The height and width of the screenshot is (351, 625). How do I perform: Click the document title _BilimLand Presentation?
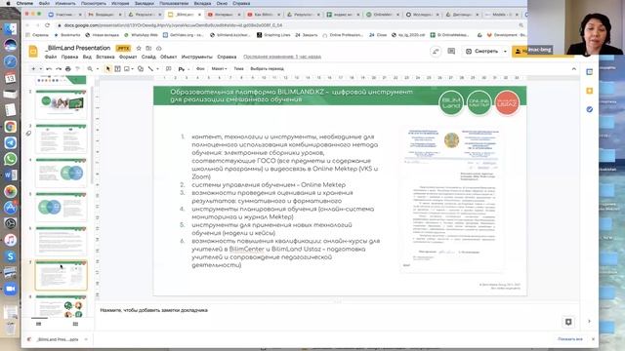78,48
